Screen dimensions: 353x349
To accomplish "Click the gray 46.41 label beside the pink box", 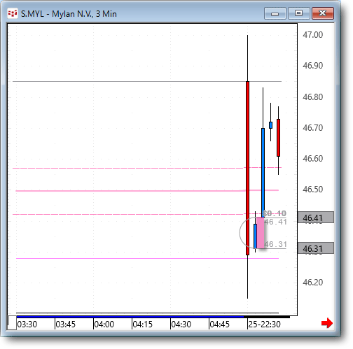I will tap(275, 222).
